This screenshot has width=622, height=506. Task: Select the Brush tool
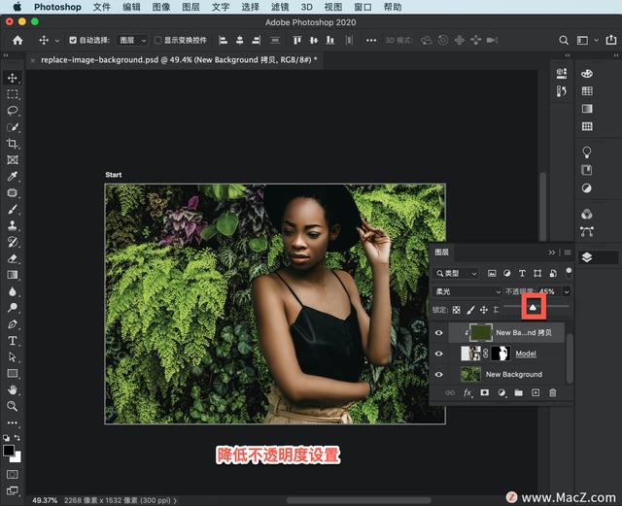[13, 210]
